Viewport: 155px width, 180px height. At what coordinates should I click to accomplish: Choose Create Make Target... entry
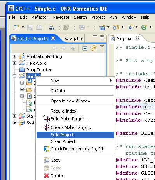pos(75,127)
